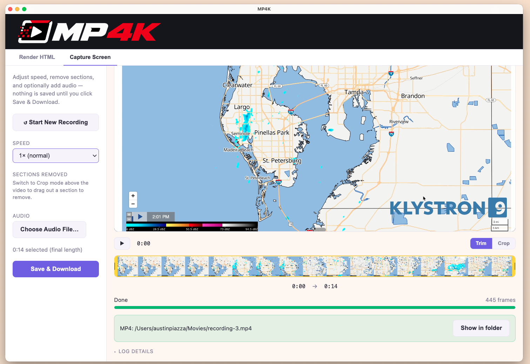The height and width of the screenshot is (364, 530).
Task: Reveal the MP4 with Show in folder
Action: pos(481,328)
